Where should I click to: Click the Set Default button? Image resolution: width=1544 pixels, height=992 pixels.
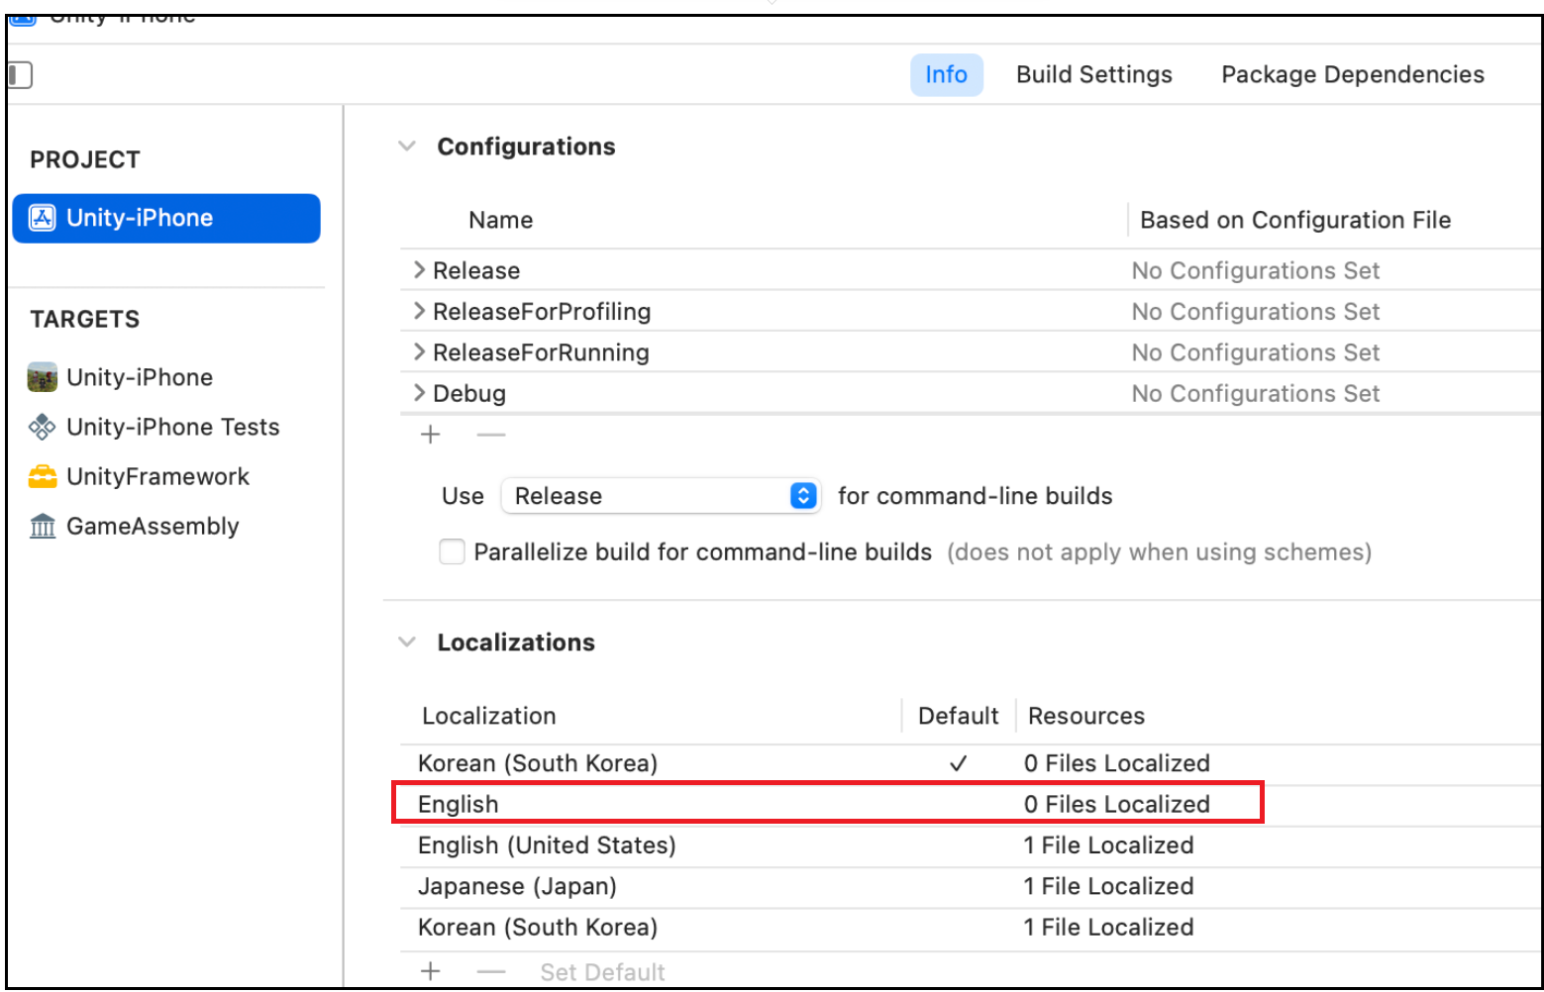tap(602, 972)
